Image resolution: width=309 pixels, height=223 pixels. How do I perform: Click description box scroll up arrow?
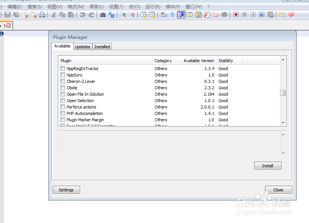283,134
